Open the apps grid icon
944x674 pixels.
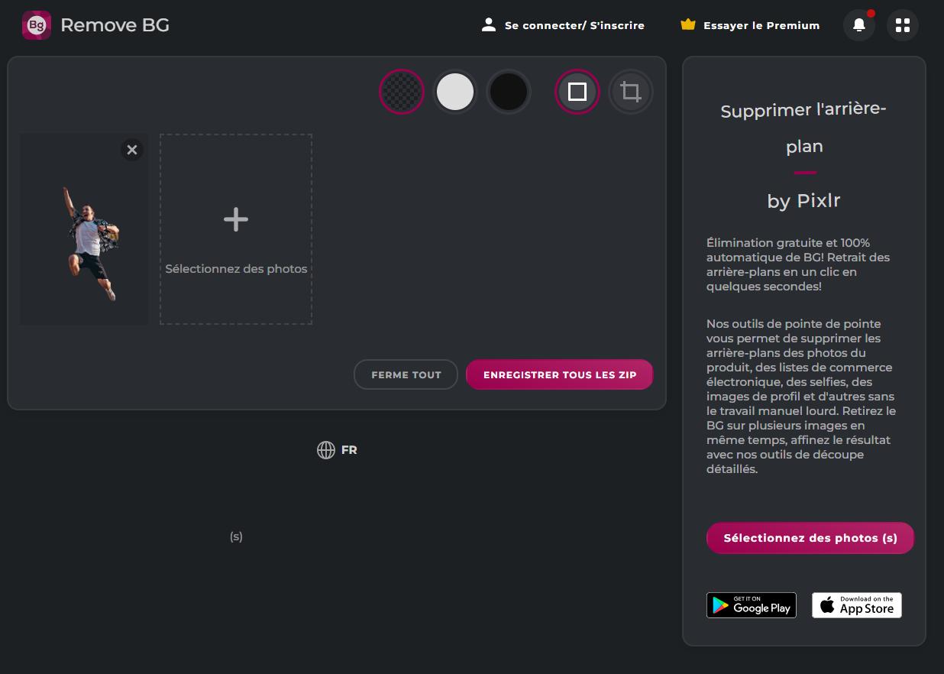click(x=902, y=24)
